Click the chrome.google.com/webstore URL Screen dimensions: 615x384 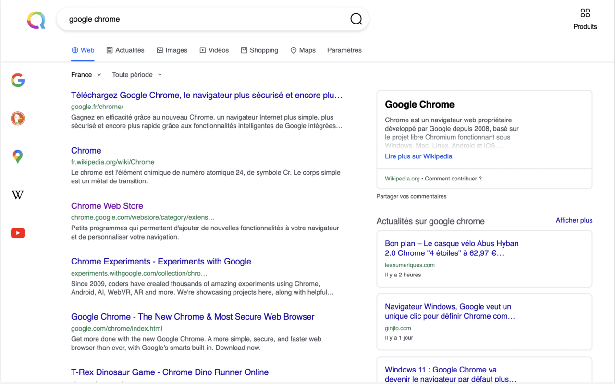[x=143, y=217]
